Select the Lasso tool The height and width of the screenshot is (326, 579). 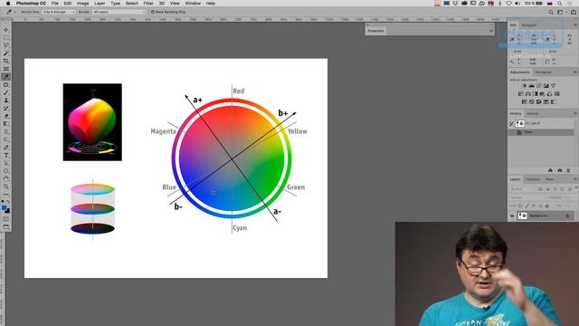[x=6, y=45]
